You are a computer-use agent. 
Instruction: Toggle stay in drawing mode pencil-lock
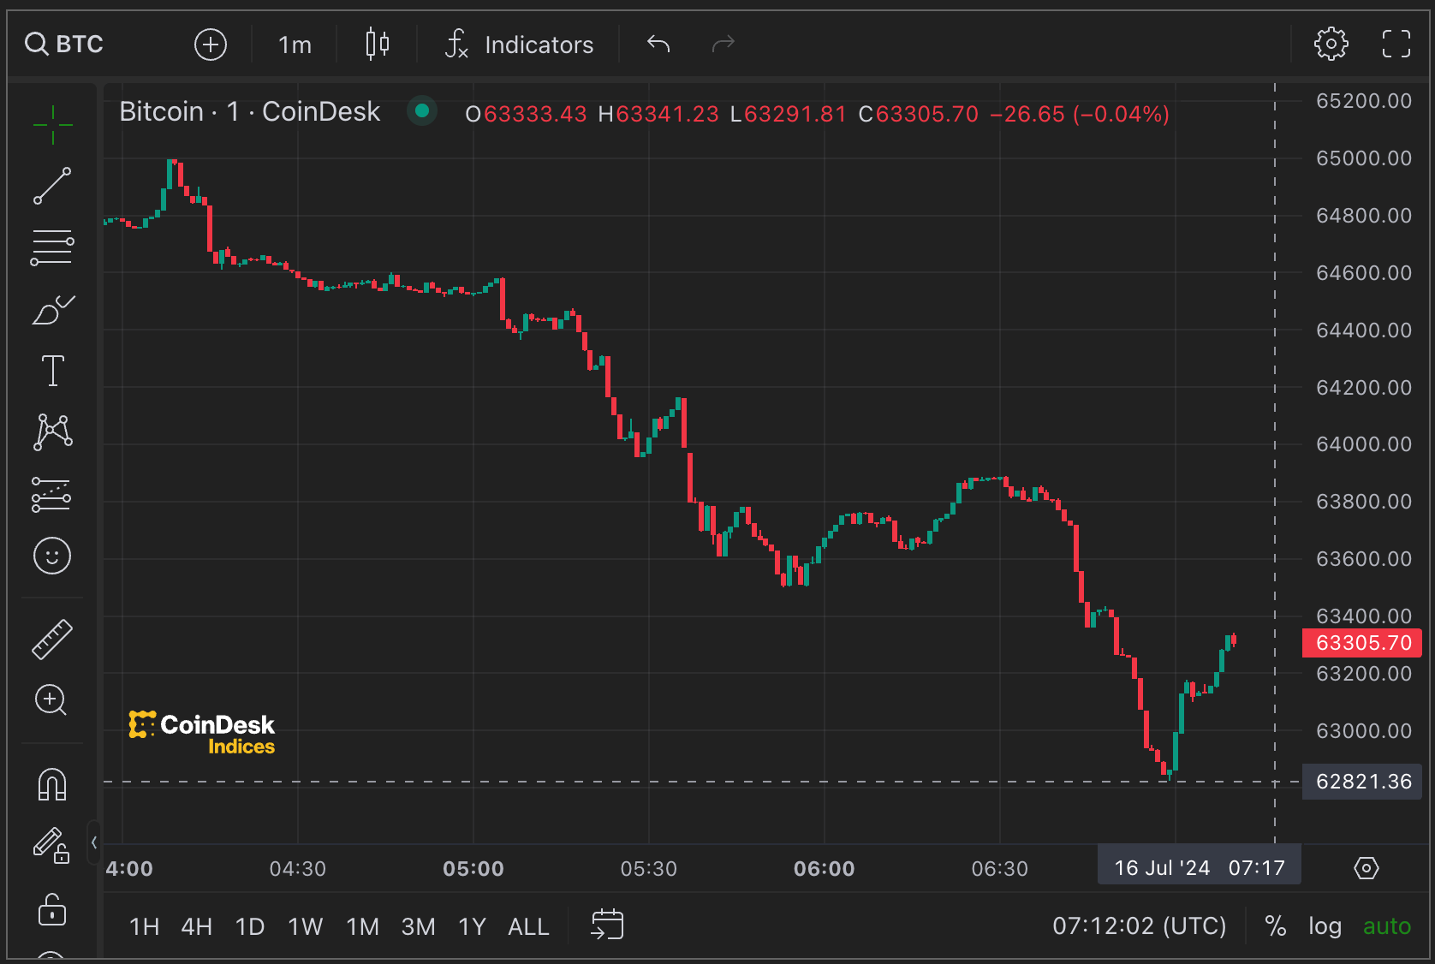click(51, 845)
